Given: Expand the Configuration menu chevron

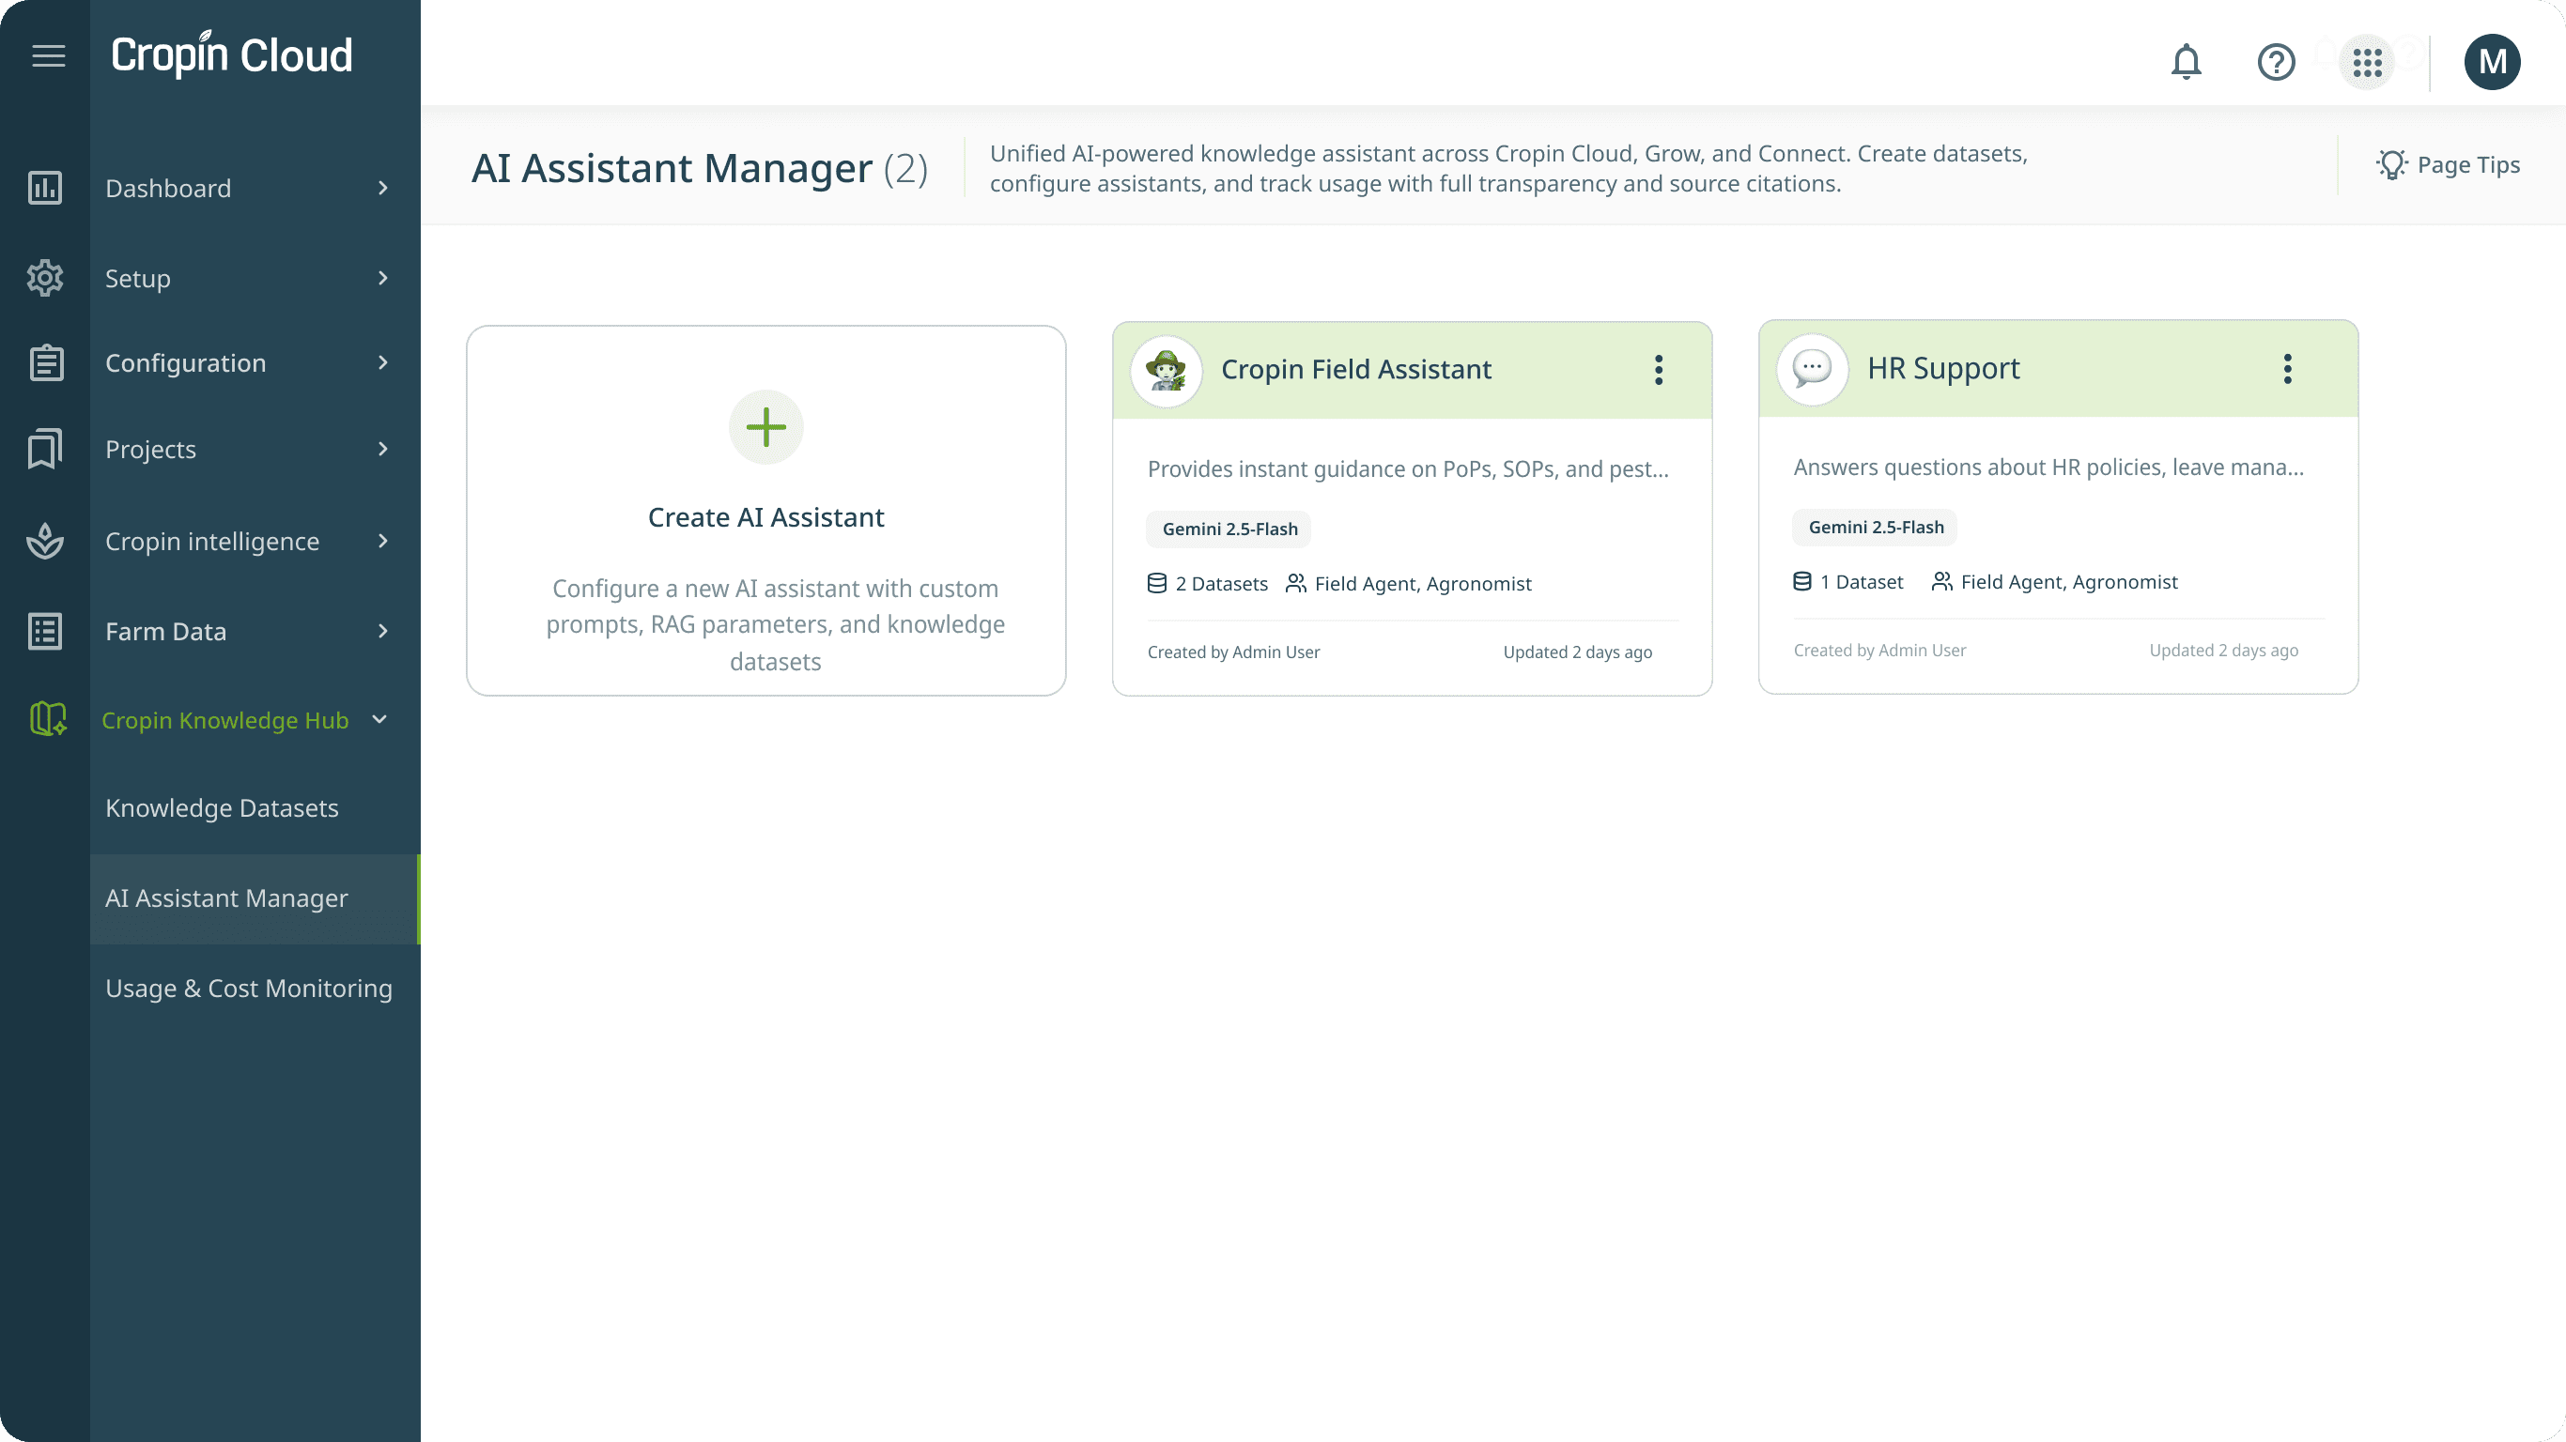Looking at the screenshot, I should (x=382, y=362).
